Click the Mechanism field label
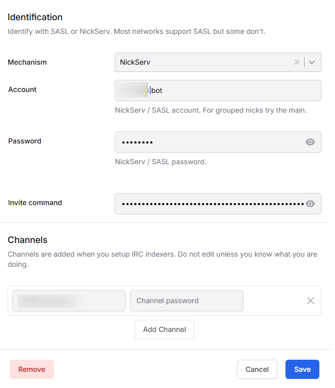Screen dimensions: 335x388 tap(27, 62)
